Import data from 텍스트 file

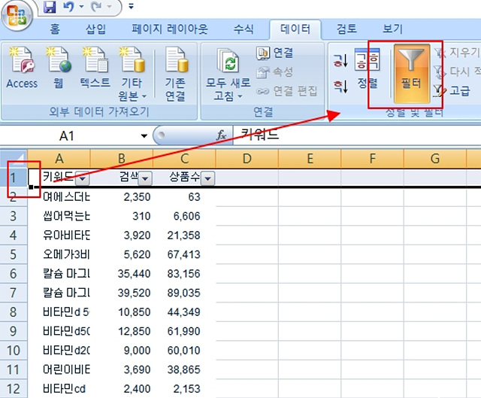tap(95, 68)
